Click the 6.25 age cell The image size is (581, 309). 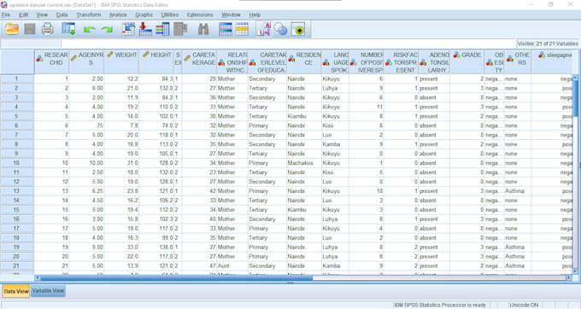coord(86,191)
